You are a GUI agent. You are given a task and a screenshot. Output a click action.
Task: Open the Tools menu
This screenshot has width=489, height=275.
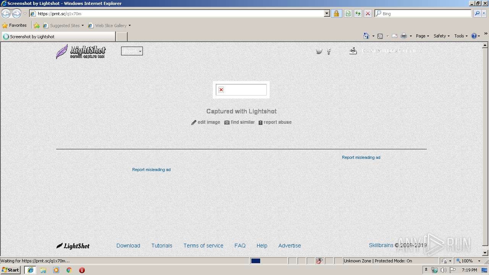[x=461, y=36]
